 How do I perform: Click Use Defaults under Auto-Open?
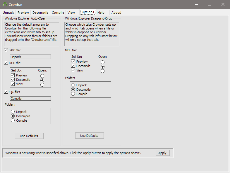point(29,136)
